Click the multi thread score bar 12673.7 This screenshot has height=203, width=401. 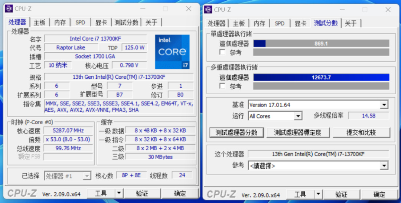click(x=321, y=77)
